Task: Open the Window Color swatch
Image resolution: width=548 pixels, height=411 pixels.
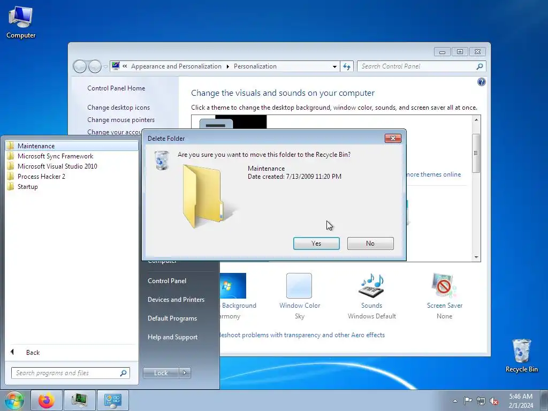Action: 299,286
